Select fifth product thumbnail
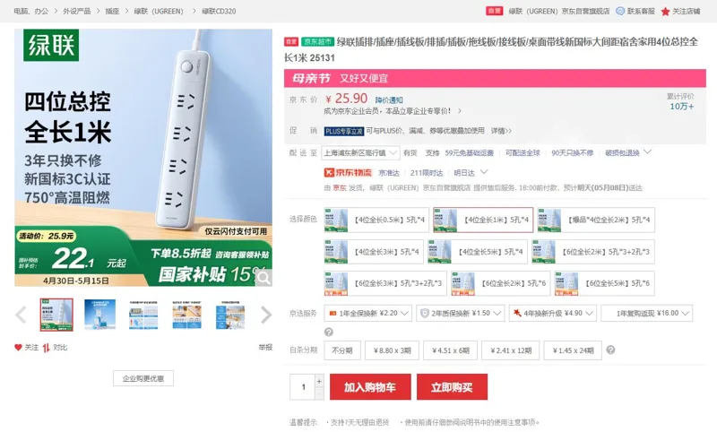Screen dimensions: 717x432 [x=230, y=315]
